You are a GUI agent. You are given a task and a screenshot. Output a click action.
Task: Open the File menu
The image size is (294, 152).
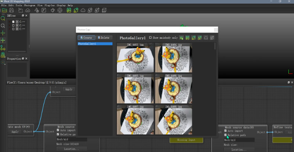4,5
